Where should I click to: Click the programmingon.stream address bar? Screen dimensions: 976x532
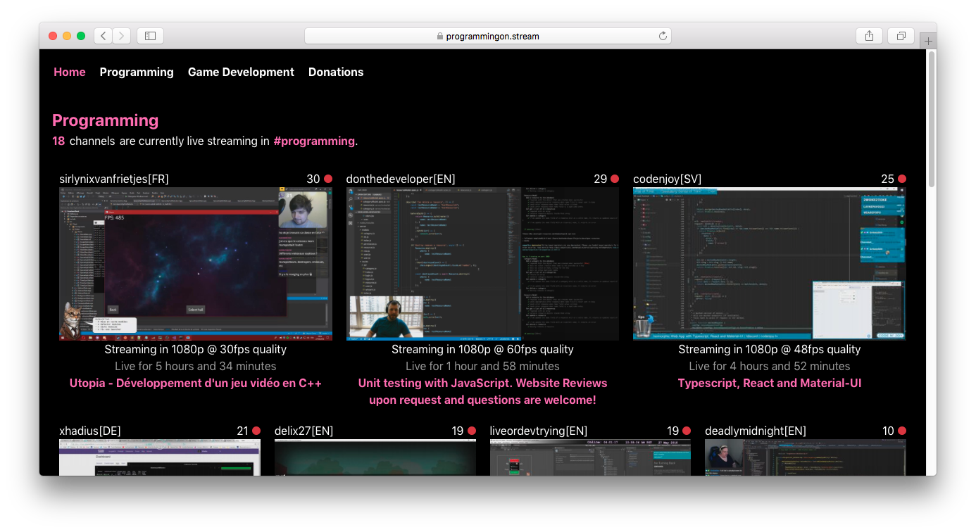(488, 36)
